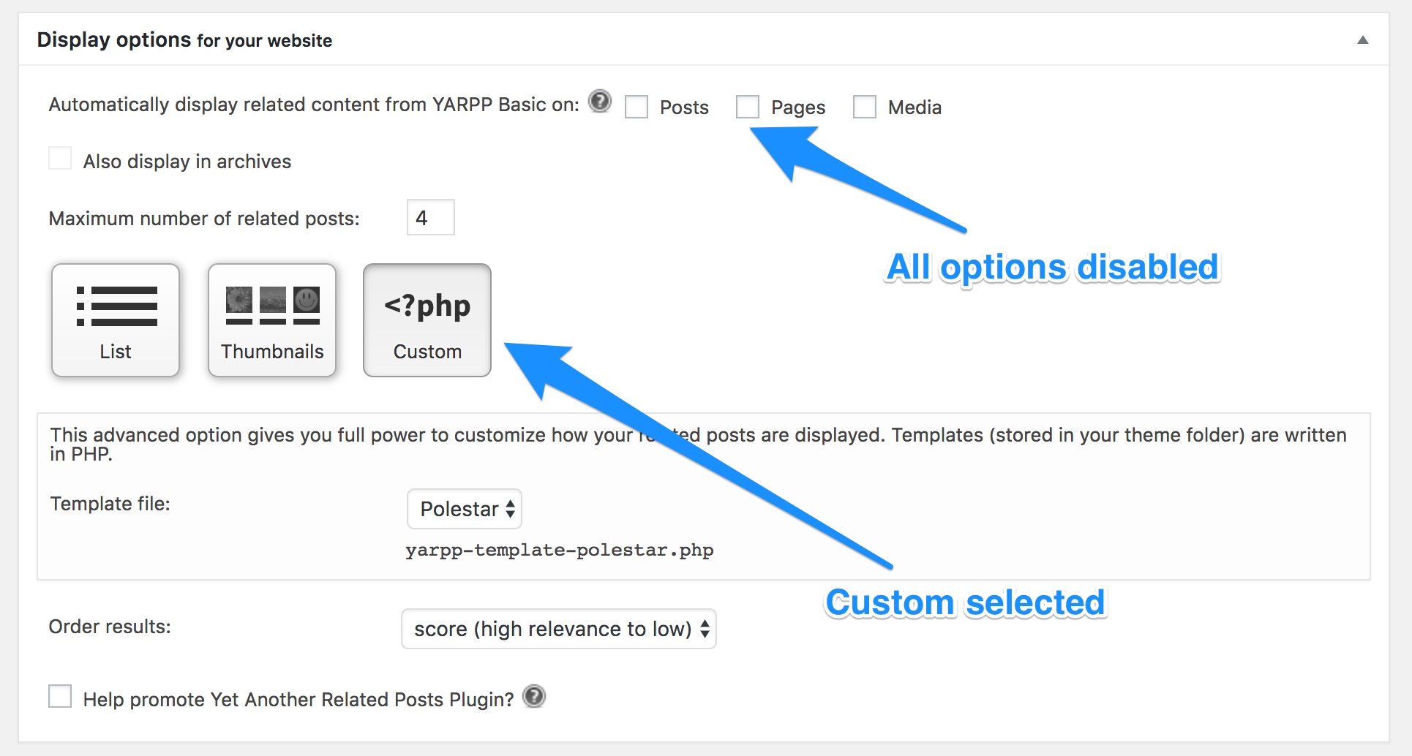Check the Media checkbox
Image resolution: width=1412 pixels, height=756 pixels.
(x=865, y=107)
